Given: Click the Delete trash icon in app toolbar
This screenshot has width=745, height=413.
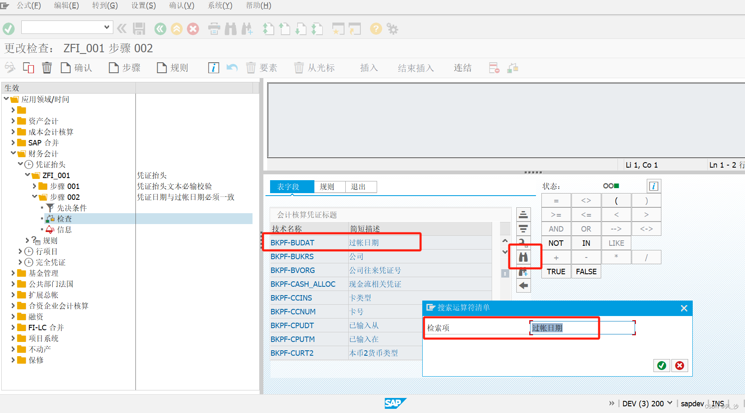Looking at the screenshot, I should click(47, 67).
